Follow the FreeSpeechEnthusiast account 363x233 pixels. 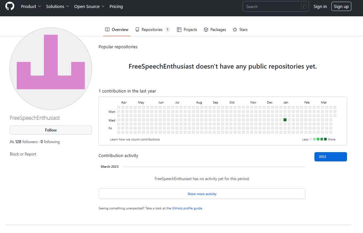tap(51, 130)
